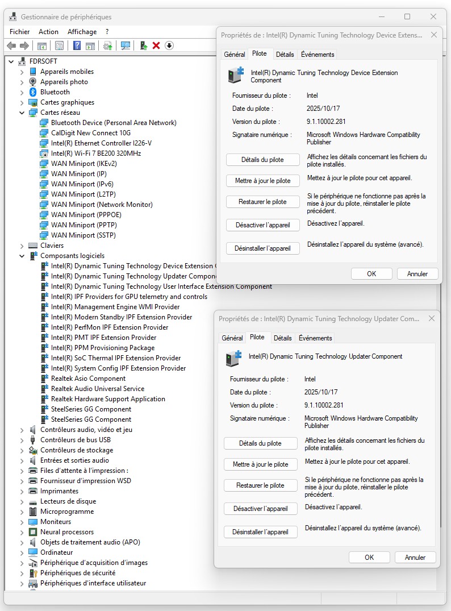Select the Bluetooth icon in the device tree

33,92
